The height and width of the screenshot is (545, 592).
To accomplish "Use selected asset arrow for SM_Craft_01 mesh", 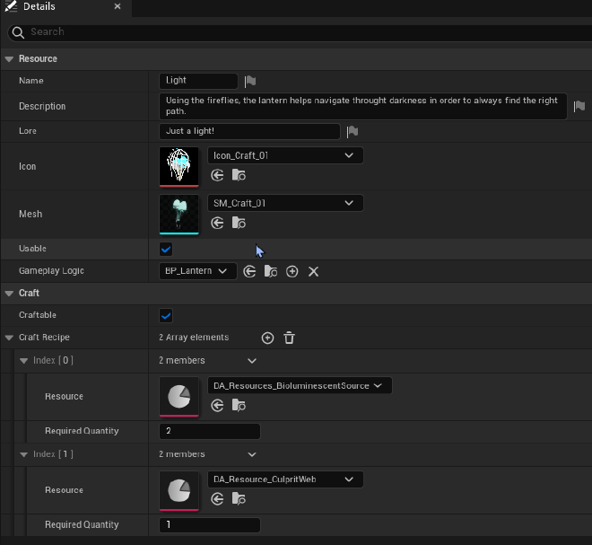I will 217,223.
